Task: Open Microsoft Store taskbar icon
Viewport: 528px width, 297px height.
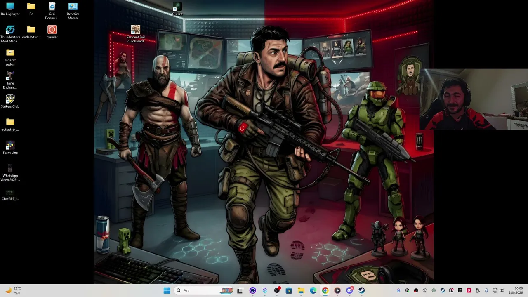Action: [289, 290]
